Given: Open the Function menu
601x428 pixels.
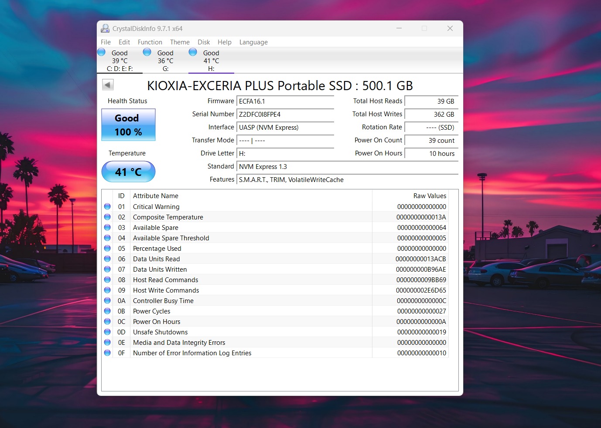Looking at the screenshot, I should (x=150, y=42).
